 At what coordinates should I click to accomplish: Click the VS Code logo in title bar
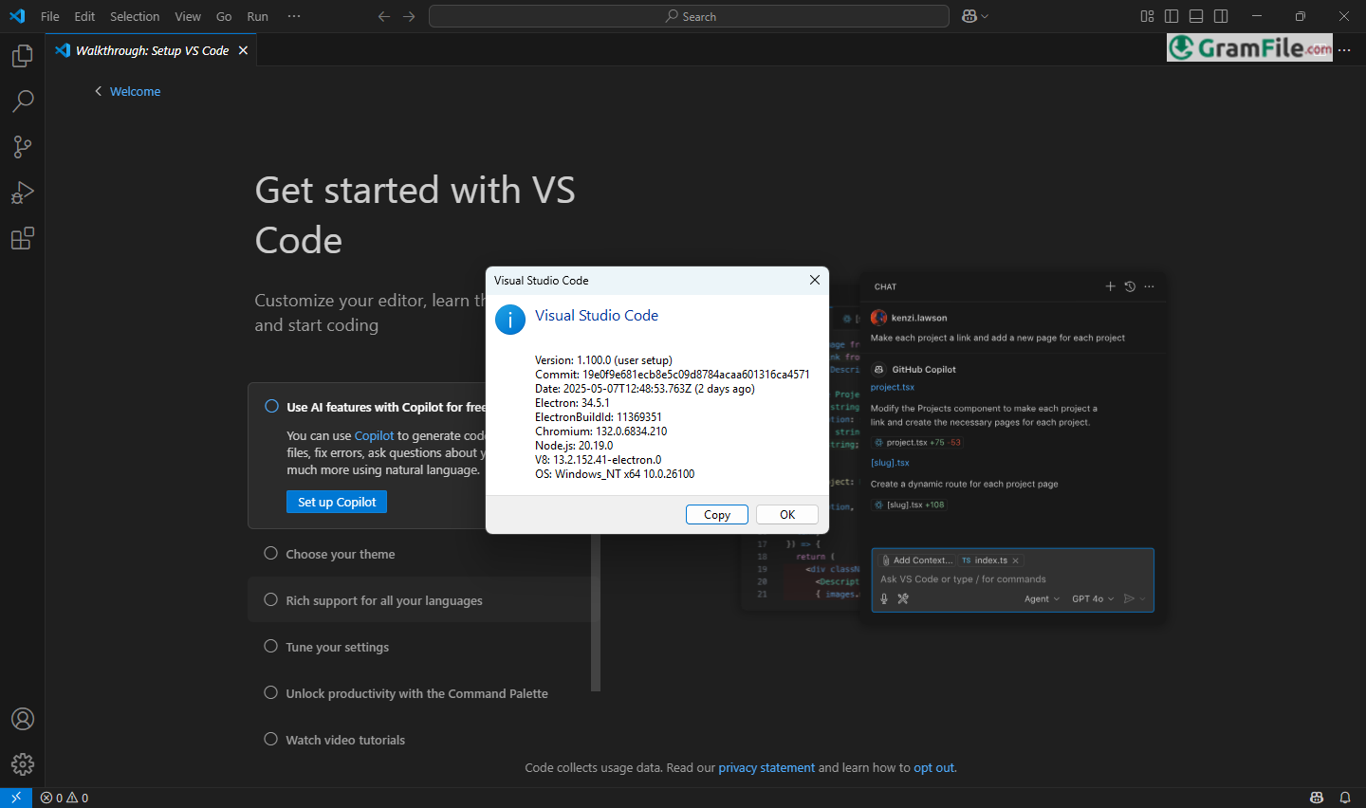17,16
